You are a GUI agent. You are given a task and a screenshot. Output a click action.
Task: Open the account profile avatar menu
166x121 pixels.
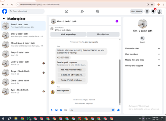tap(159, 11)
